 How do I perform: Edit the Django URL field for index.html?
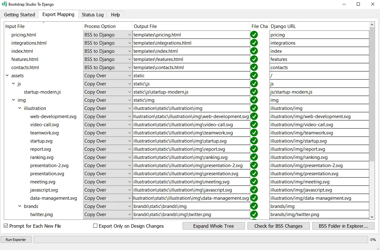pyautogui.click(x=319, y=51)
